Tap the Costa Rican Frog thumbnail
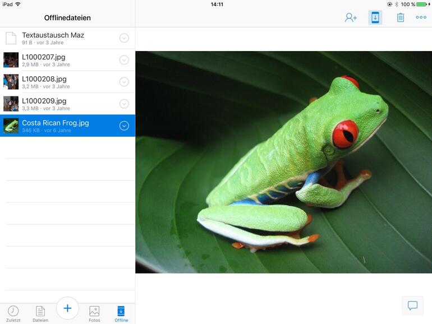This screenshot has height=324, width=432. point(11,126)
